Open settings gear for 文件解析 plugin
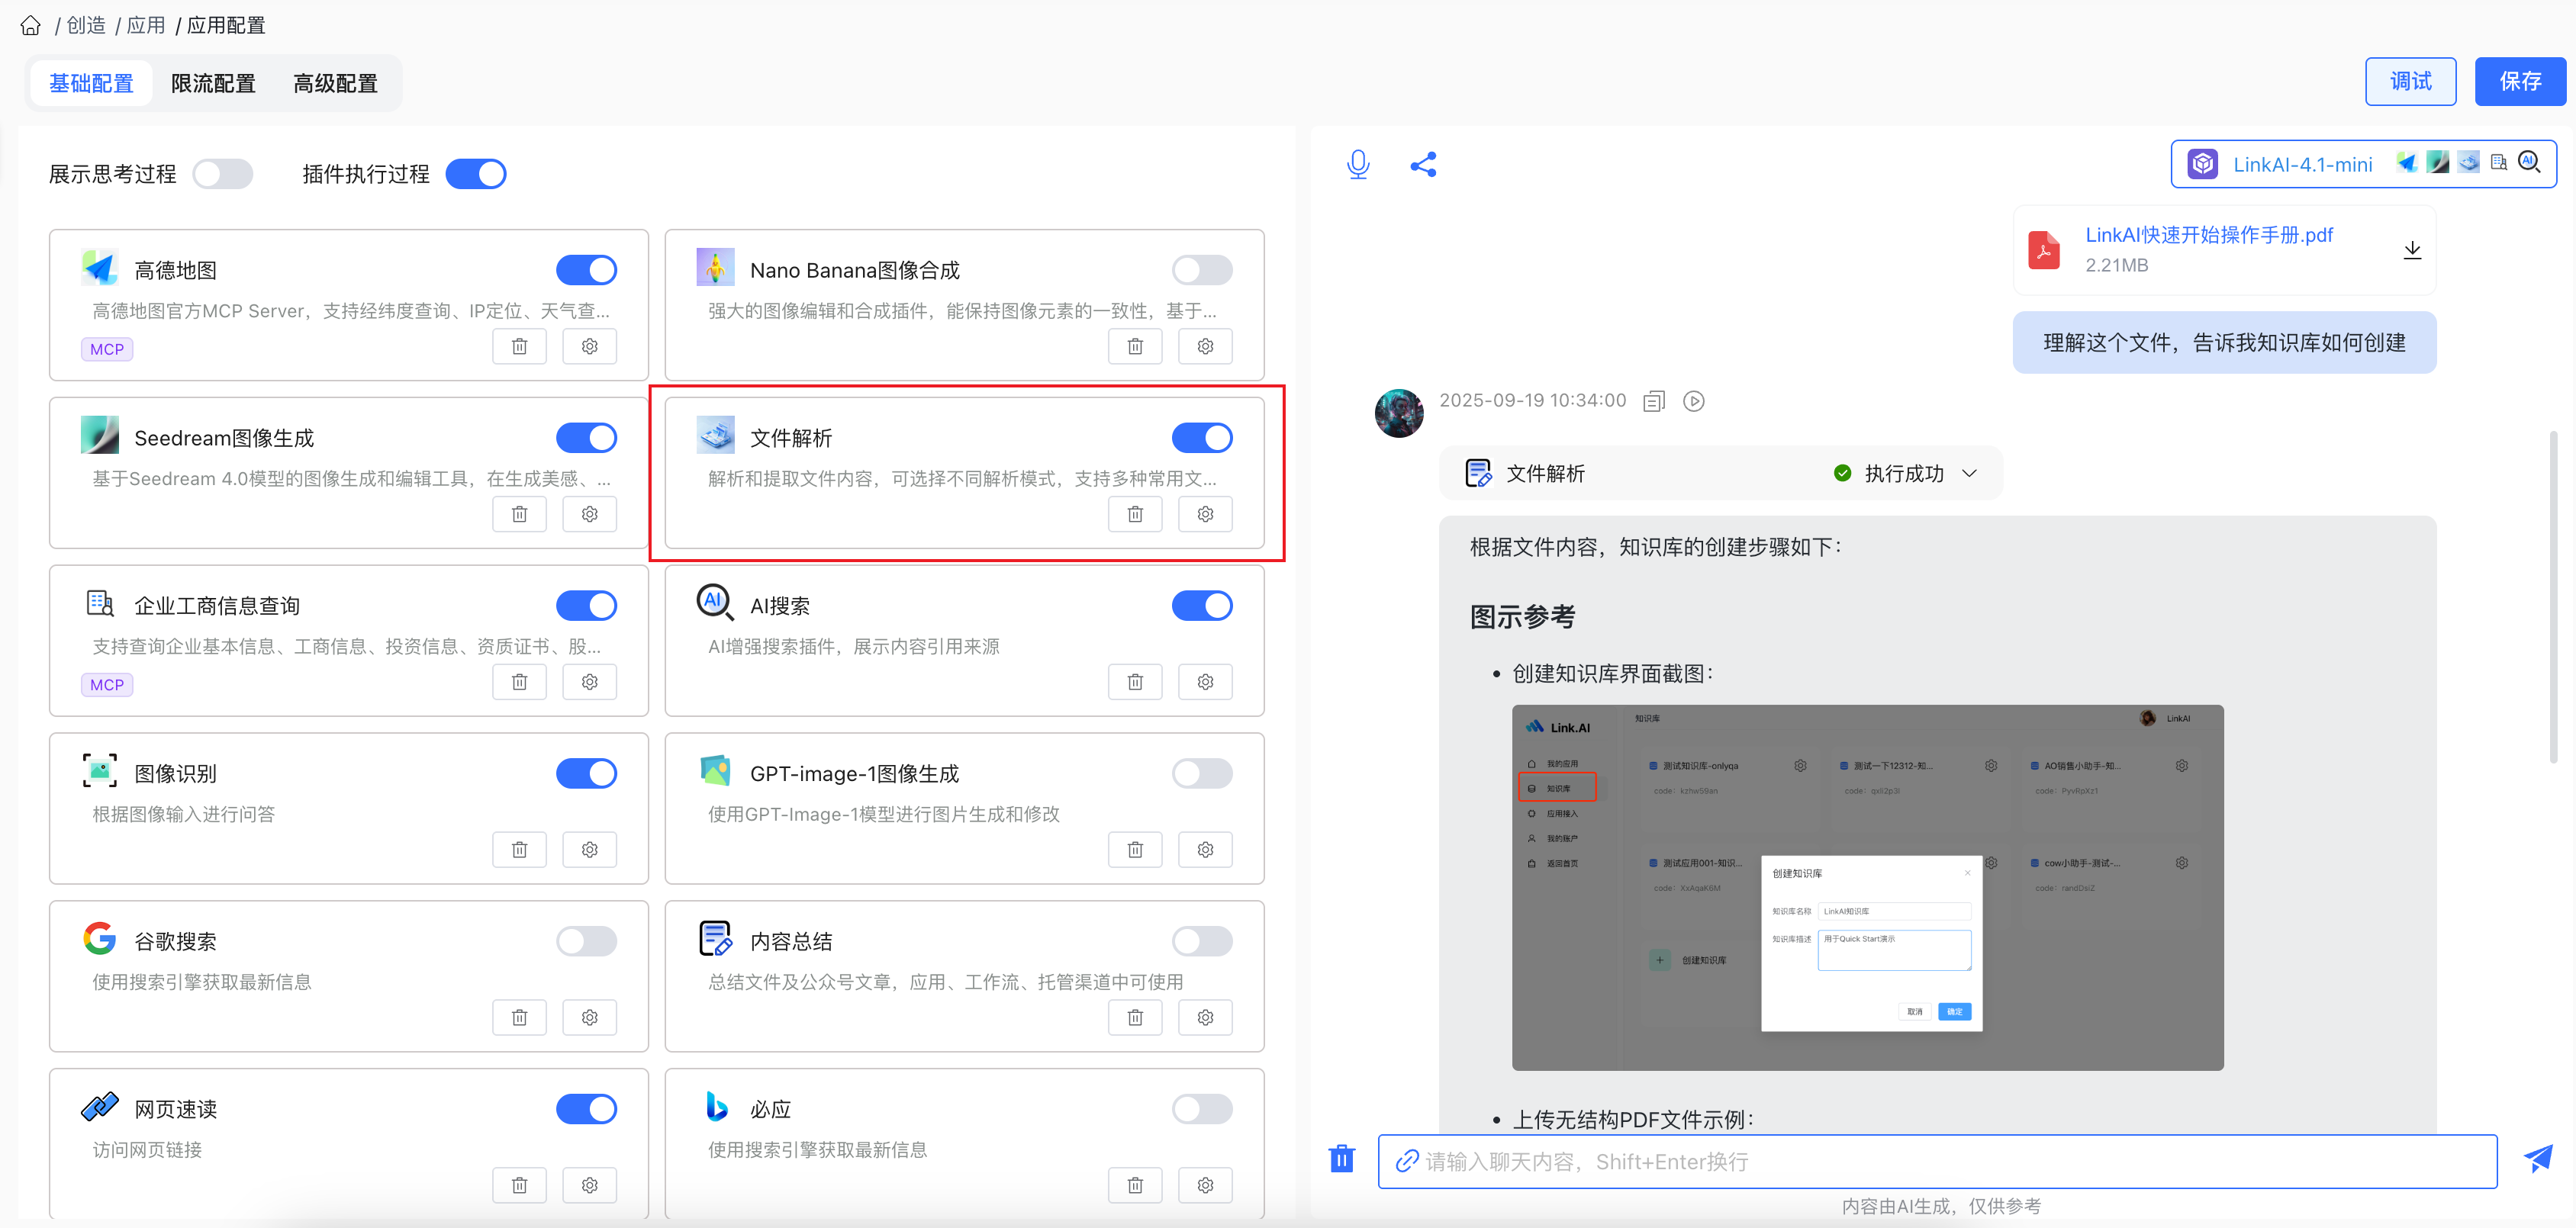2576x1228 pixels. 1205,514
